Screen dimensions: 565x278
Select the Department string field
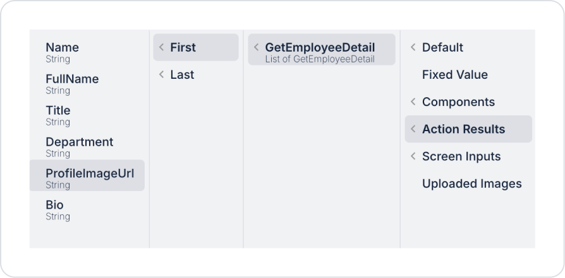[87, 147]
